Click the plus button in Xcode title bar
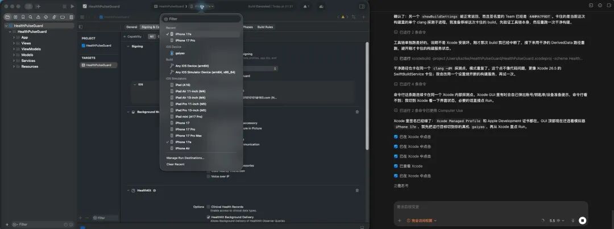Viewport: 614px width, 229px height. tap(39, 6)
